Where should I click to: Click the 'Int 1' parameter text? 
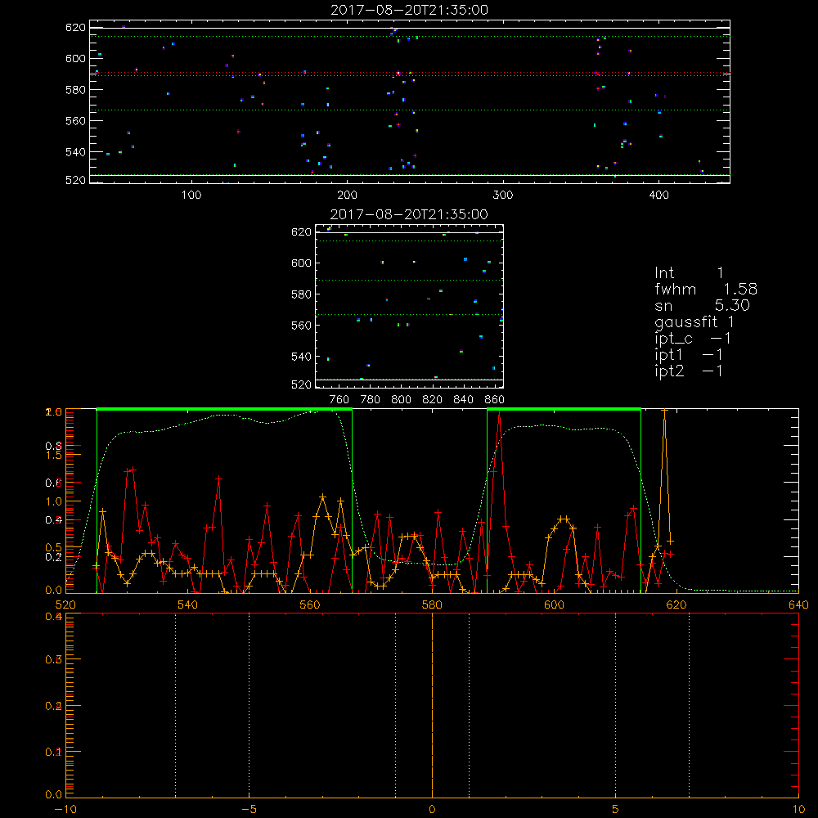[x=689, y=273]
